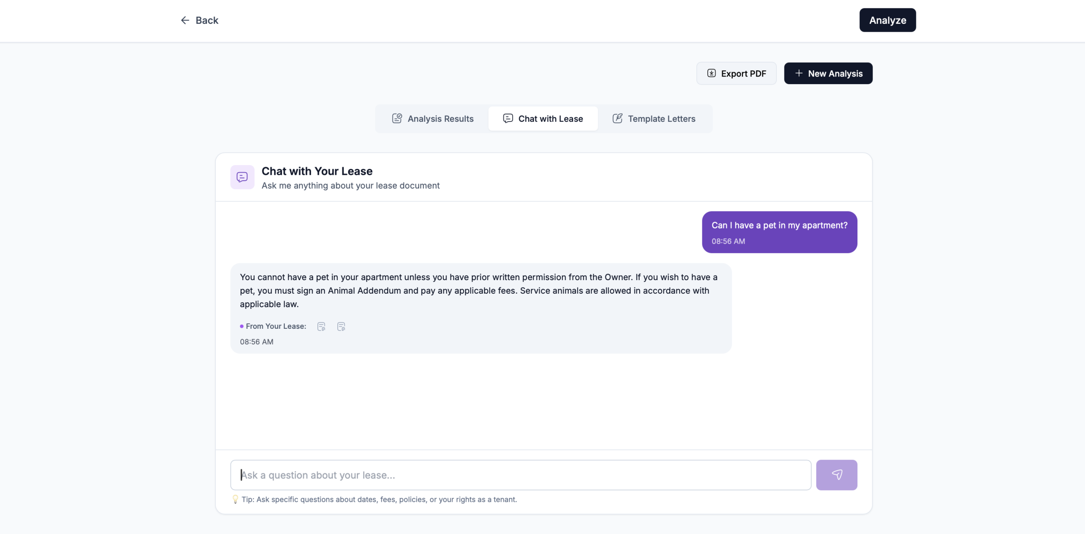Focus the Ask a question input field
1085x534 pixels.
pos(520,475)
